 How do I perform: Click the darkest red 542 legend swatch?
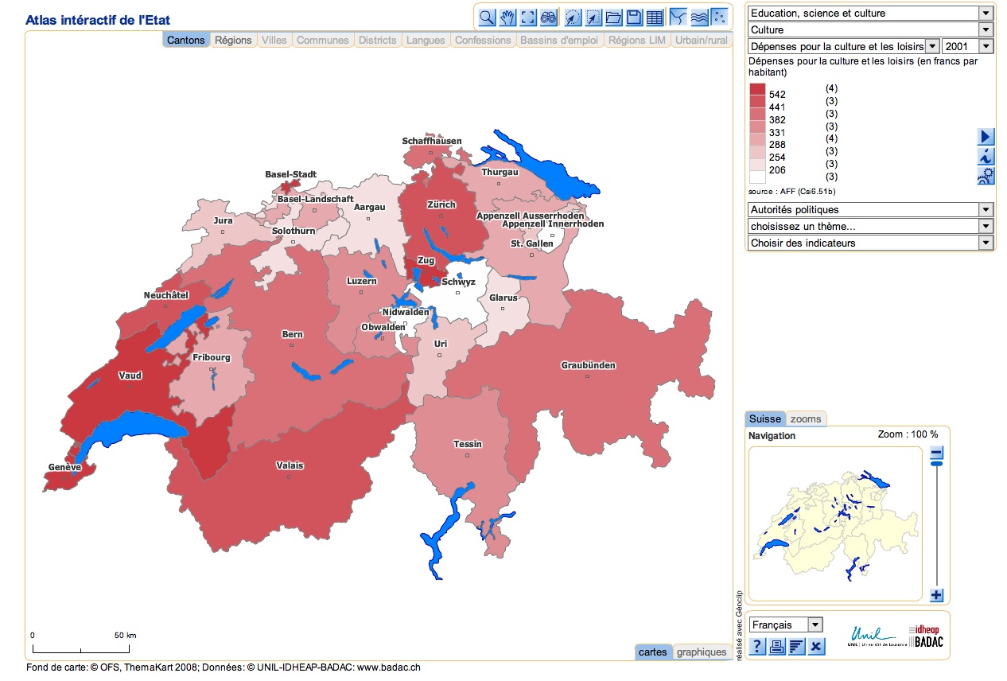(x=757, y=91)
